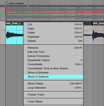Choose Loop Selection menu entry
Image resolution: width=104 pixels, height=106 pixels.
point(53,88)
